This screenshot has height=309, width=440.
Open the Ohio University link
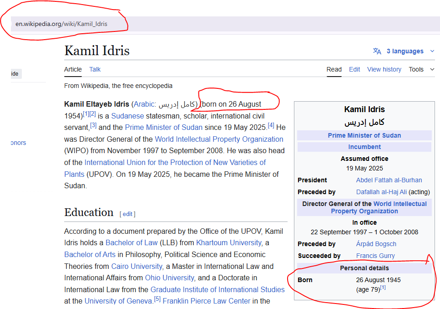(169, 278)
